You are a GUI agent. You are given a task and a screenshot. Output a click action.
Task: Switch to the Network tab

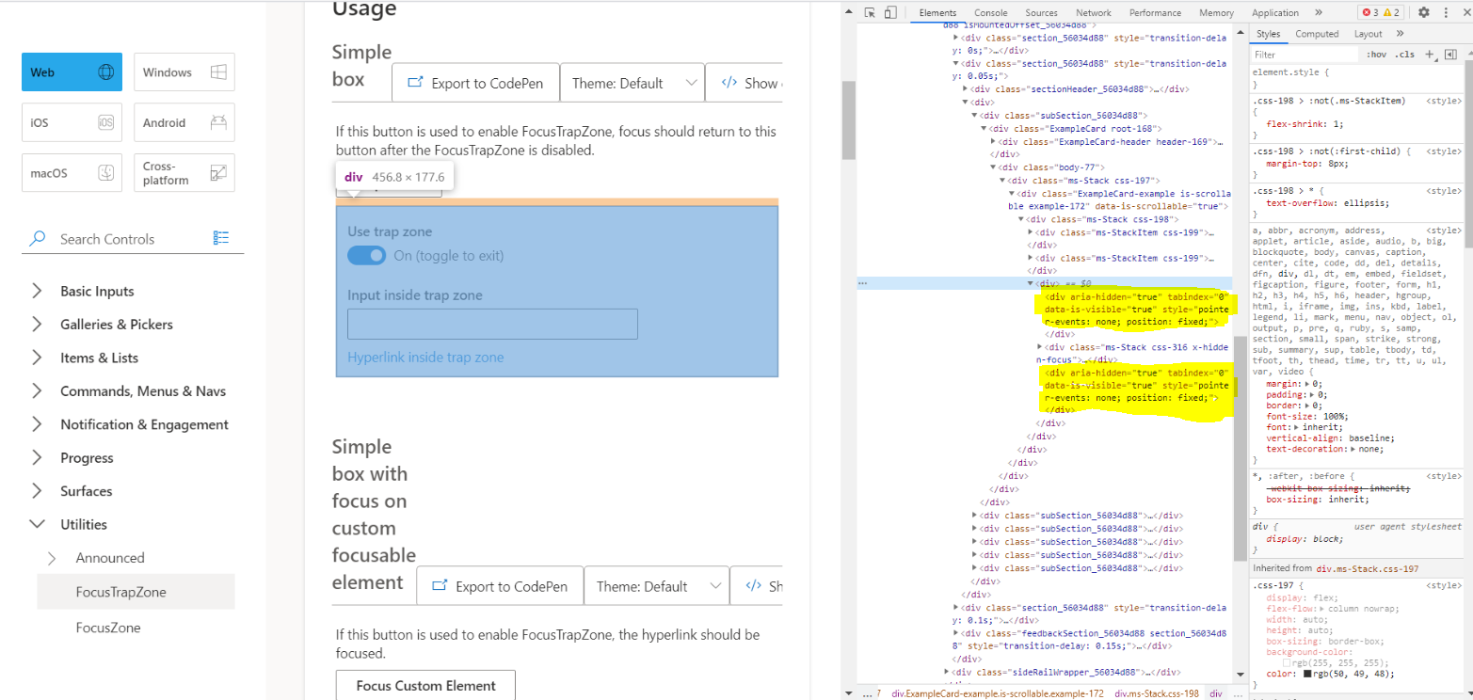1094,12
